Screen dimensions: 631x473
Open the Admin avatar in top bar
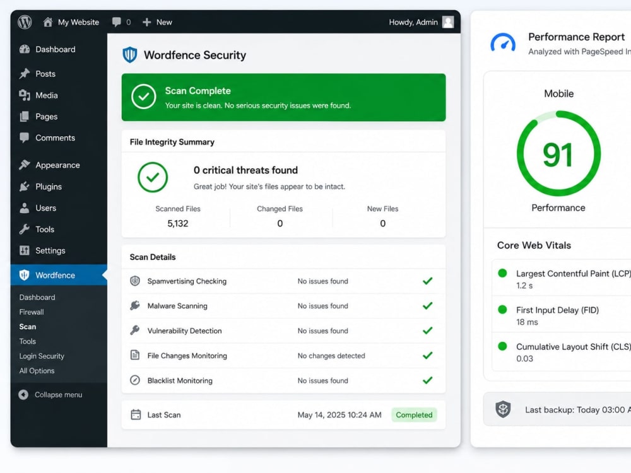(x=448, y=22)
